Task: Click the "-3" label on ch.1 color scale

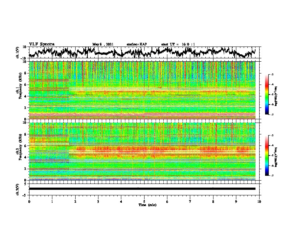Action: pyautogui.click(x=272, y=75)
